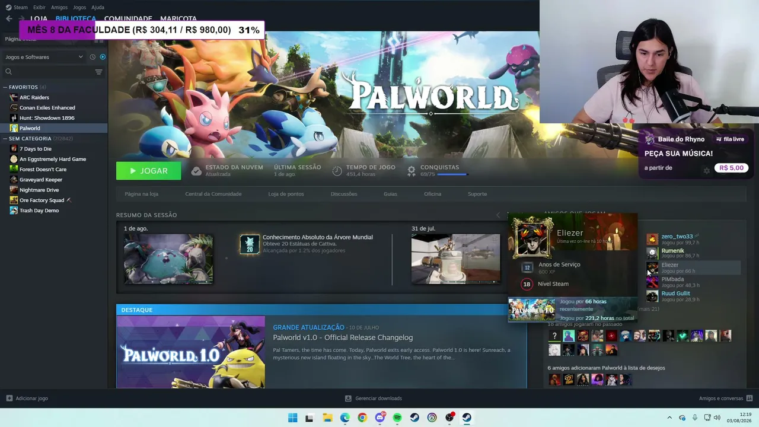The image size is (759, 427).
Task: Open the Ajuda menu
Action: [x=98, y=7]
